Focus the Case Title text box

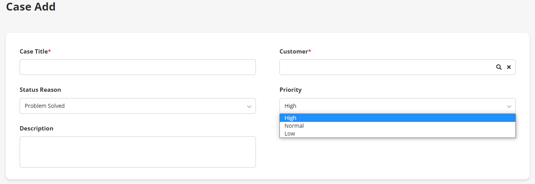(x=137, y=67)
